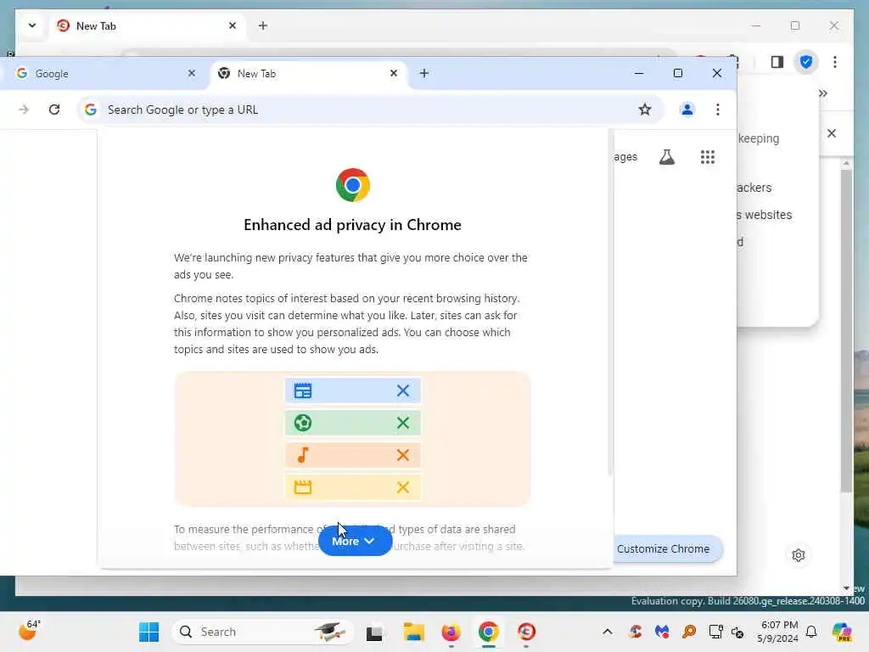
Task: Click the settings gear in background window
Action: coord(798,555)
